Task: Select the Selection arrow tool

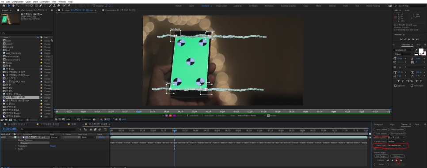Action: [9, 5]
